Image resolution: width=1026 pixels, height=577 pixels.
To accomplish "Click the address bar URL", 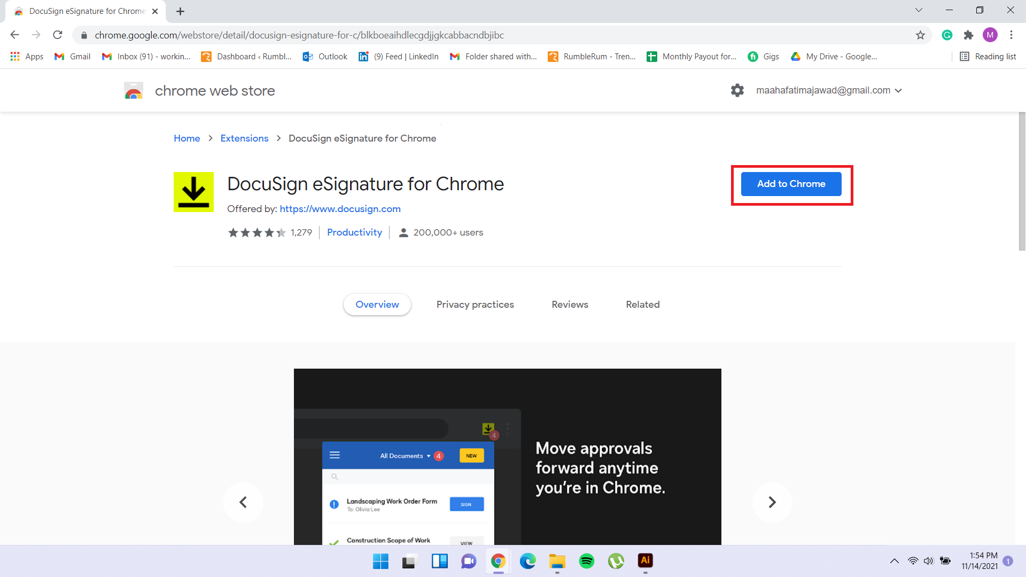I will [299, 35].
